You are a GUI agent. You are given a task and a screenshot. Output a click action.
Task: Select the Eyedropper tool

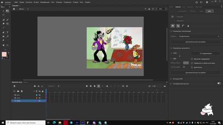(7, 36)
